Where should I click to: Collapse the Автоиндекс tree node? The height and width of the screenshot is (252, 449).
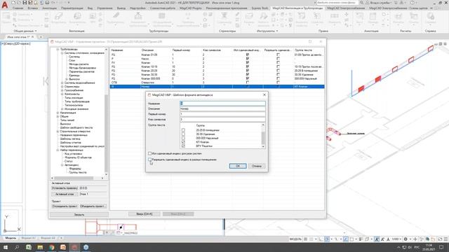point(62,165)
